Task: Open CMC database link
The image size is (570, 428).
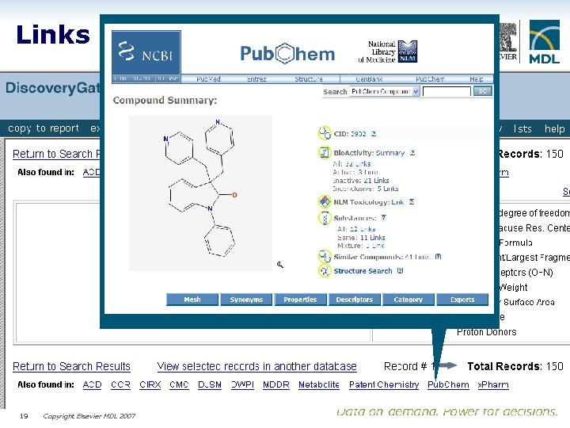Action: (179, 384)
